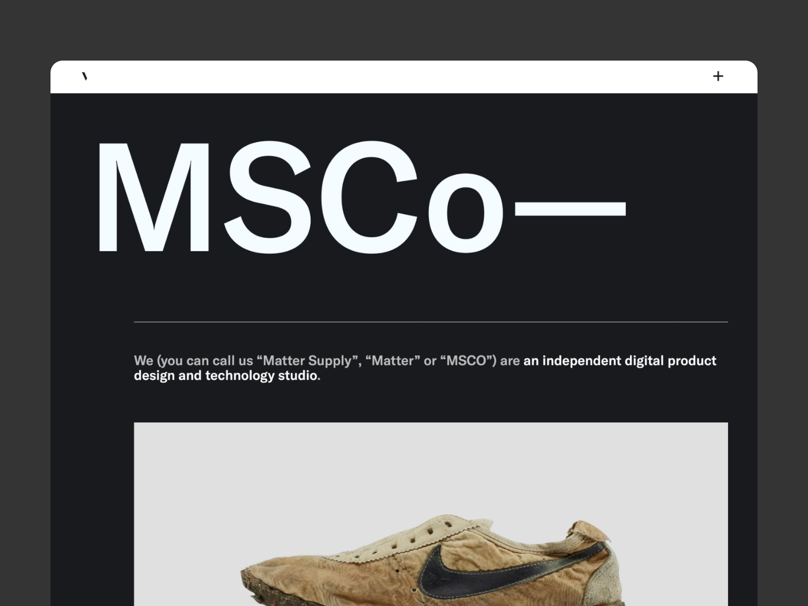808x606 pixels.
Task: Click "design and technology studio" line
Action: (x=226, y=375)
